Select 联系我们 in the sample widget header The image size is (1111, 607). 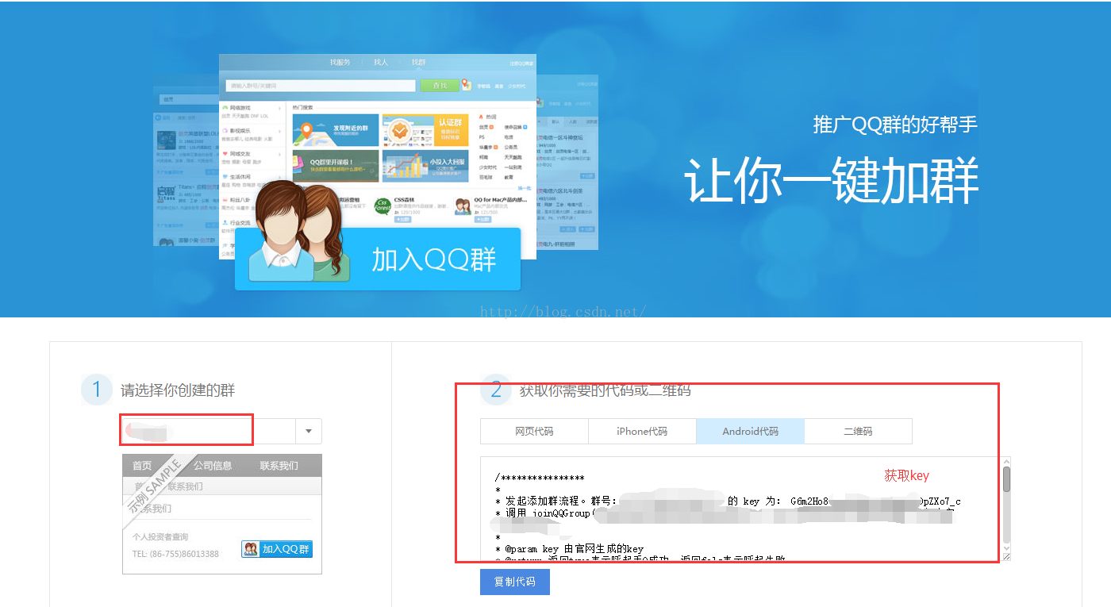(x=279, y=466)
